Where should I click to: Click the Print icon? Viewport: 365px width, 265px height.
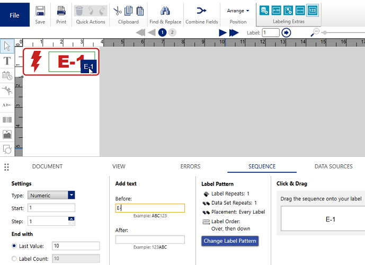tap(61, 11)
